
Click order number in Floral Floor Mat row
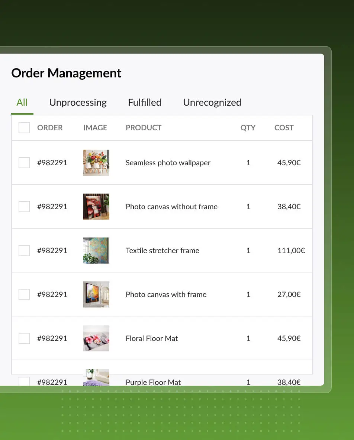click(x=52, y=338)
